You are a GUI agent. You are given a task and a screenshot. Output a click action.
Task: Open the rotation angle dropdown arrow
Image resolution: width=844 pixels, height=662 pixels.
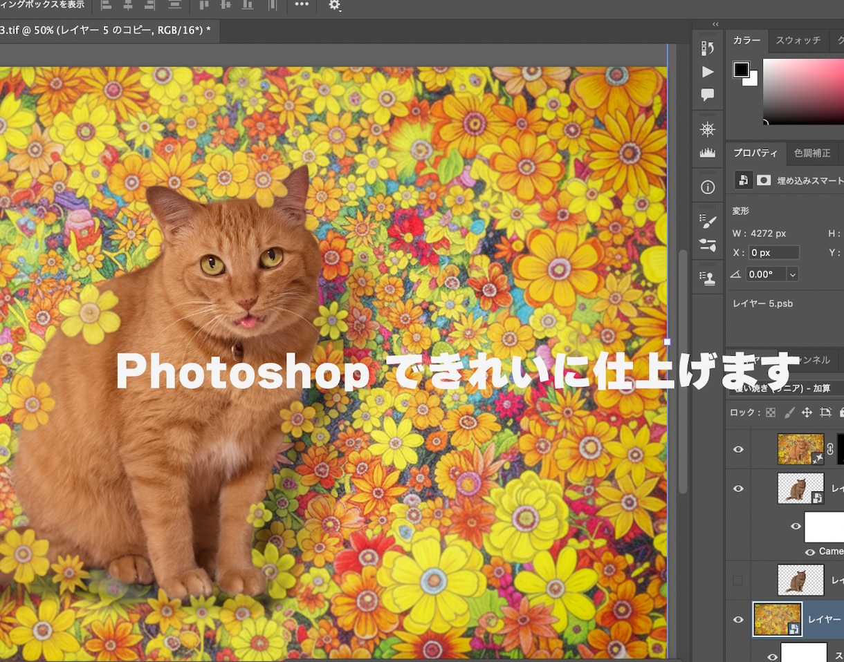[793, 274]
